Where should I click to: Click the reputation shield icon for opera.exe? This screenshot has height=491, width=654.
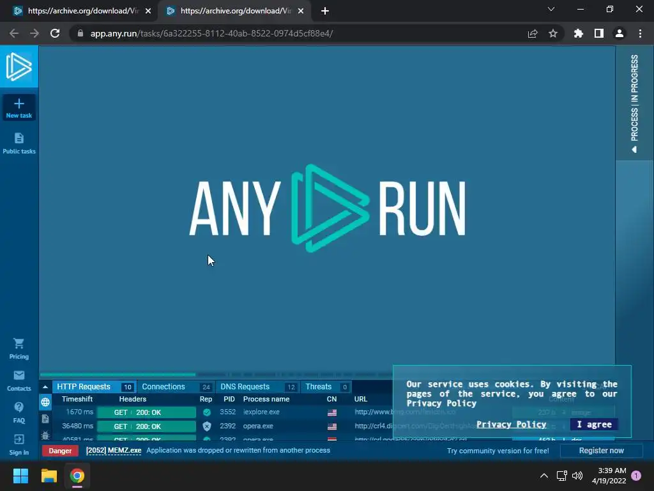coord(206,426)
